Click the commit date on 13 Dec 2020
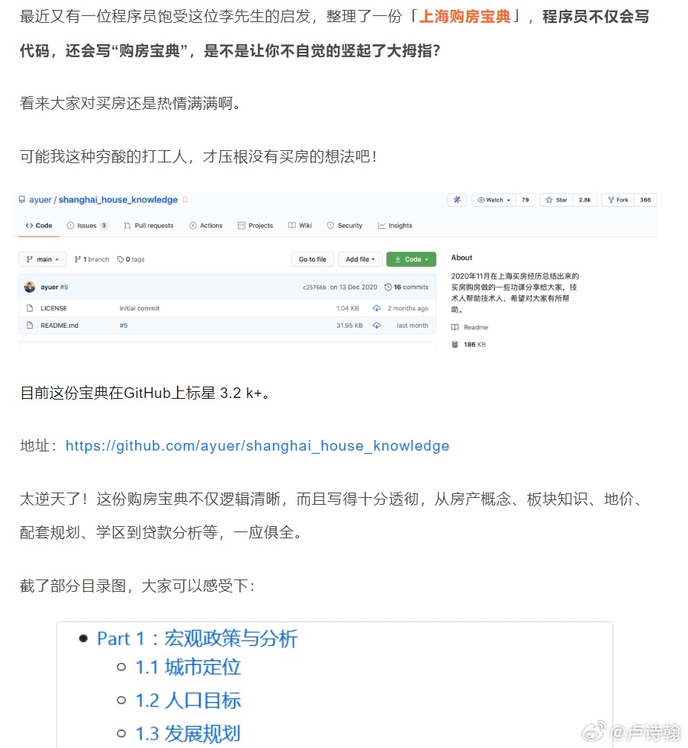The height and width of the screenshot is (748, 688). [x=354, y=287]
